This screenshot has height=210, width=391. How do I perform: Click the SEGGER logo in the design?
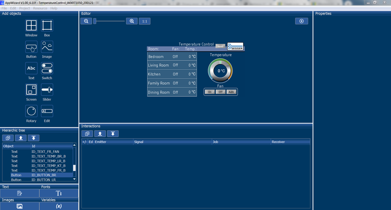tap(235, 47)
